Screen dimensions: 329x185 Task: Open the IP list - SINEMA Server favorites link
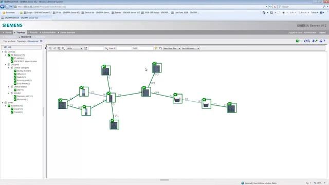[x=66, y=12]
